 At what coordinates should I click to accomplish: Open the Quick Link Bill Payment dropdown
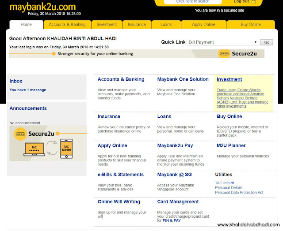pos(223,42)
